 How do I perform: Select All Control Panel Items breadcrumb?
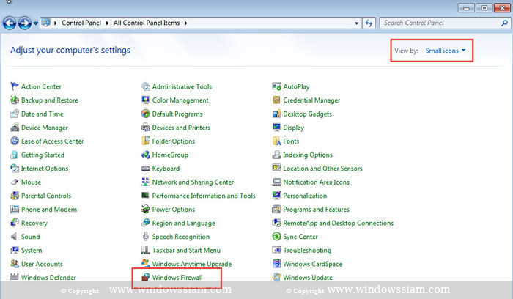[x=147, y=23]
